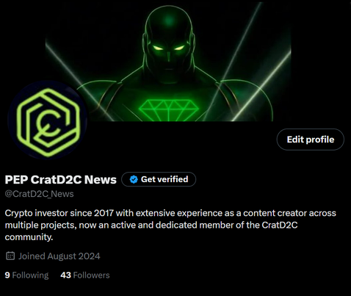Open the green superhero banner image
The width and height of the screenshot is (351, 296).
tap(168, 61)
